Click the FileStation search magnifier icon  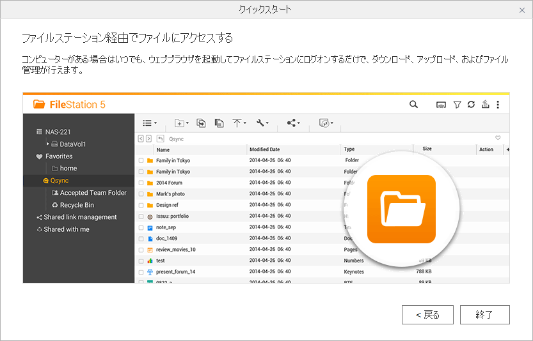[x=413, y=105]
